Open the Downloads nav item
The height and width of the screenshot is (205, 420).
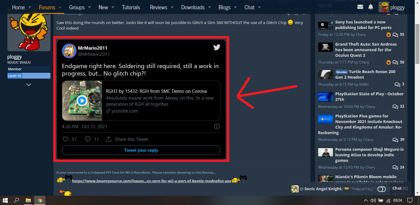(x=193, y=7)
